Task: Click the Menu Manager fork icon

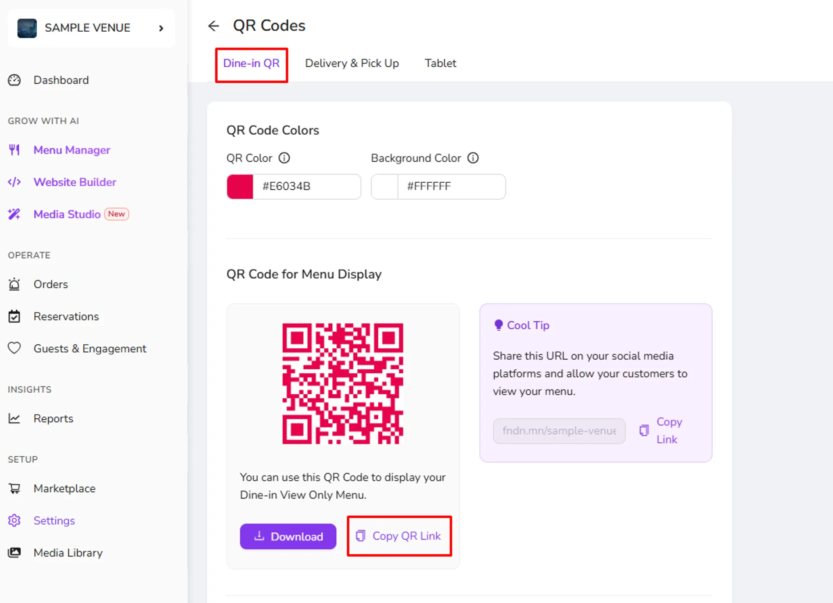Action: pyautogui.click(x=14, y=150)
